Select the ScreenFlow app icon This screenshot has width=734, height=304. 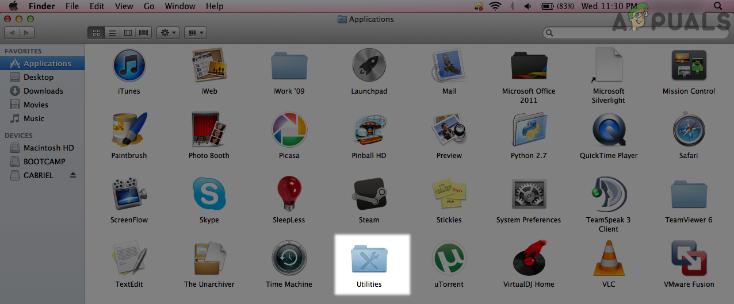click(x=129, y=194)
